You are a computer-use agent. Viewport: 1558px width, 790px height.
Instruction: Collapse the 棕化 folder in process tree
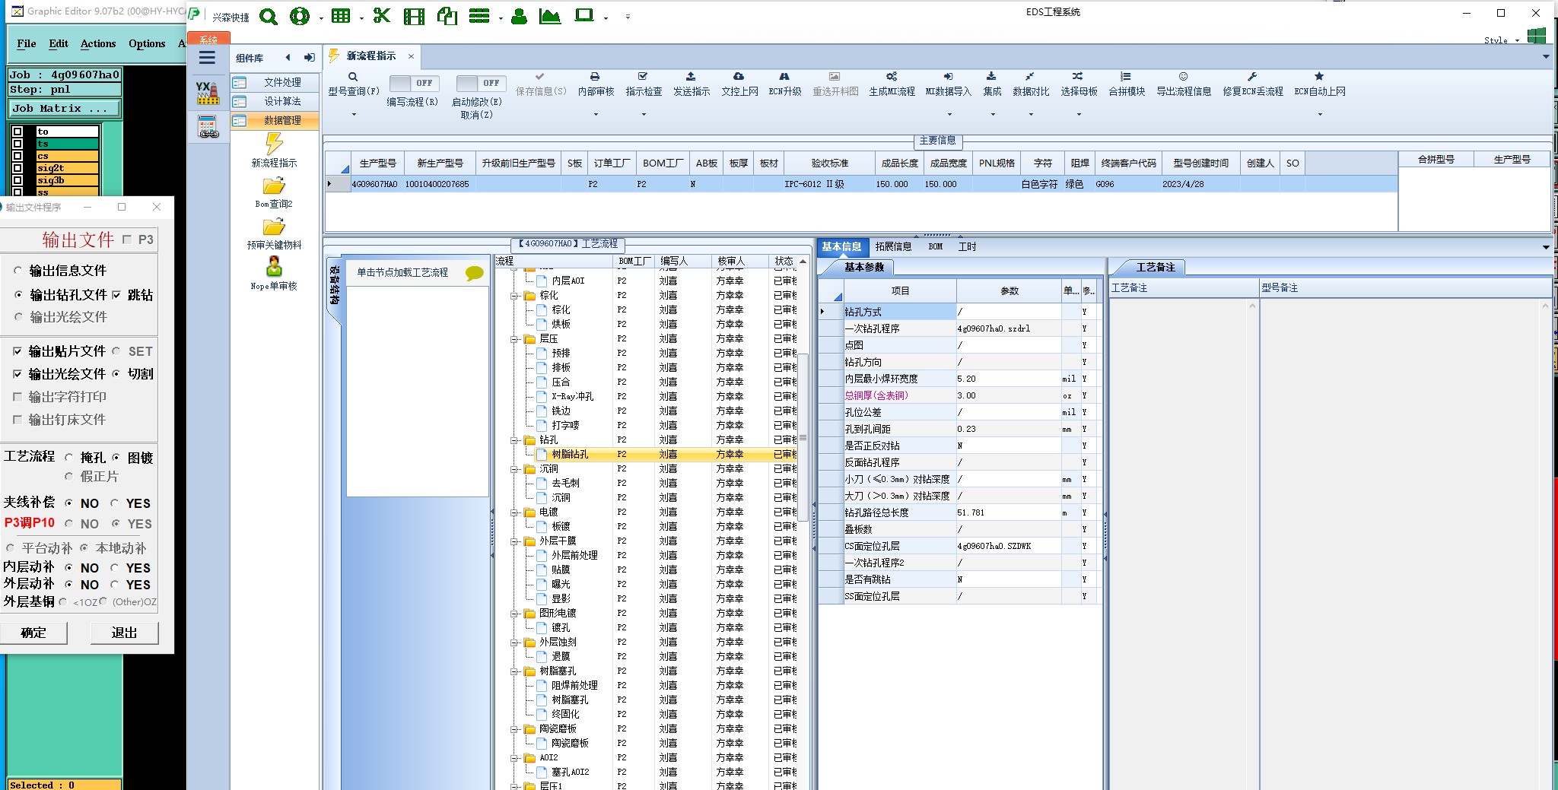(x=514, y=296)
